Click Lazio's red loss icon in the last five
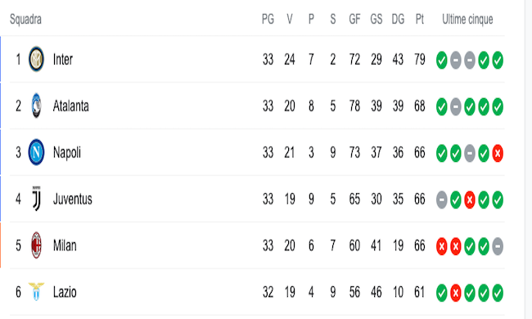 456,293
